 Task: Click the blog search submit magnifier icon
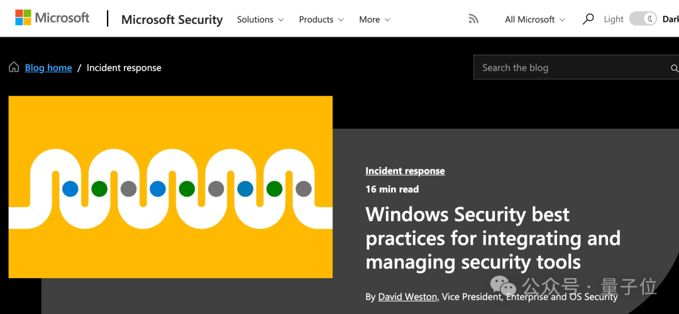(674, 68)
